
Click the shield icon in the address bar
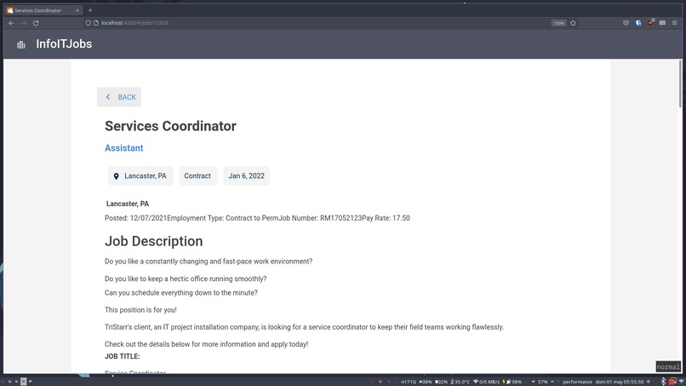point(88,23)
